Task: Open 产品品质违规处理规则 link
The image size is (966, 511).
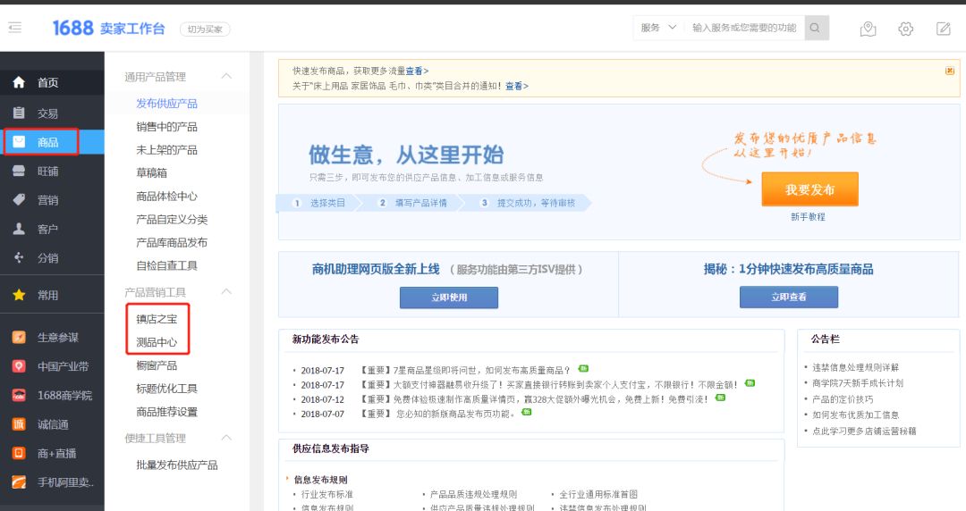Action: pyautogui.click(x=473, y=494)
